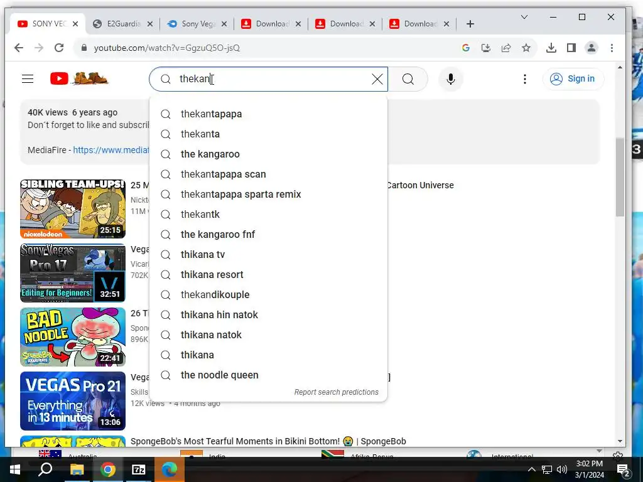Share this page icon
Image resolution: width=643 pixels, height=482 pixels.
506,48
